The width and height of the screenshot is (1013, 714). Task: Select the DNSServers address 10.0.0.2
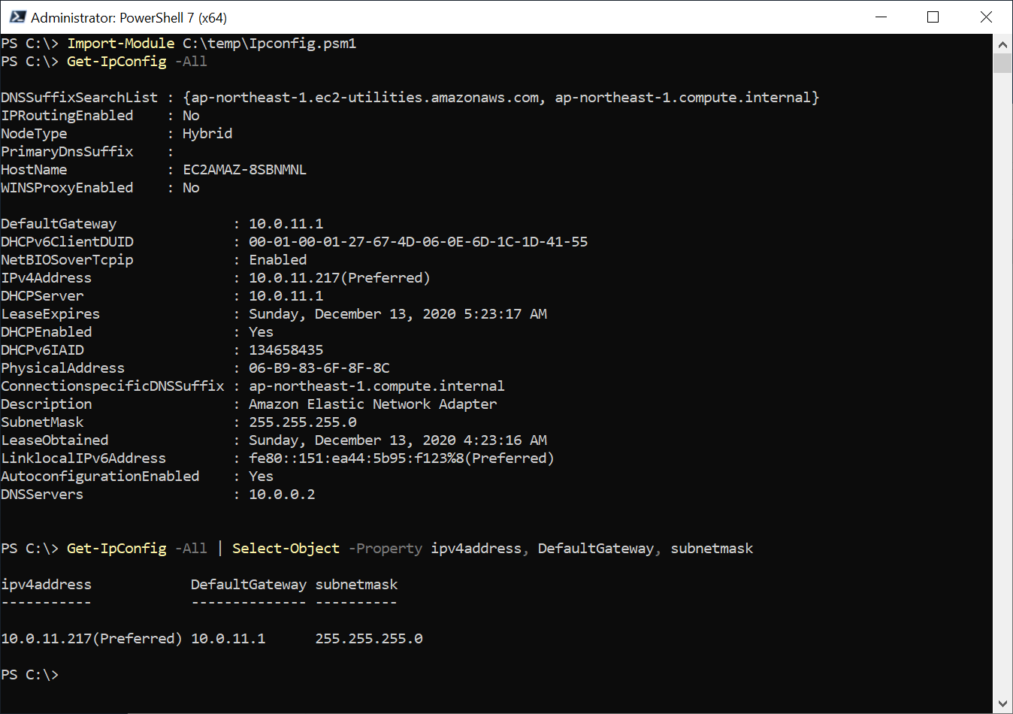282,494
